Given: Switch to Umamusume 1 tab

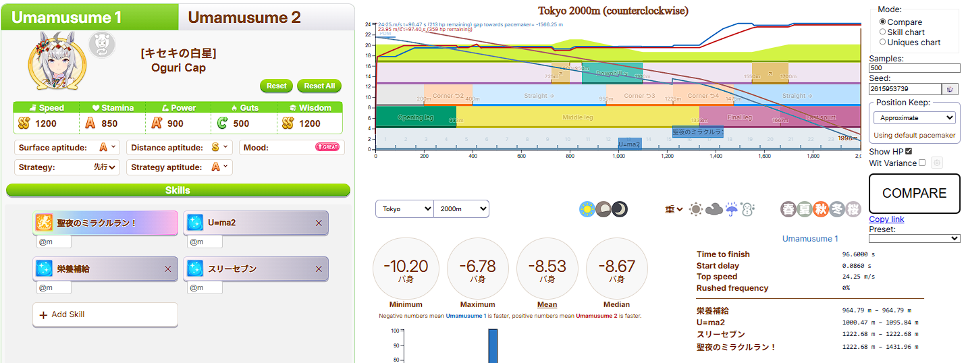Looking at the screenshot, I should [x=89, y=17].
